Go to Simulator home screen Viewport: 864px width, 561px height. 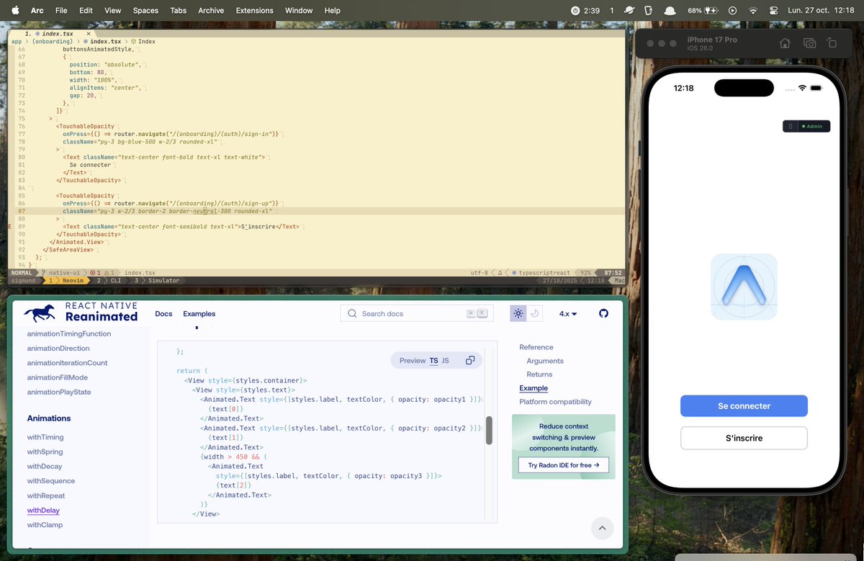click(786, 43)
